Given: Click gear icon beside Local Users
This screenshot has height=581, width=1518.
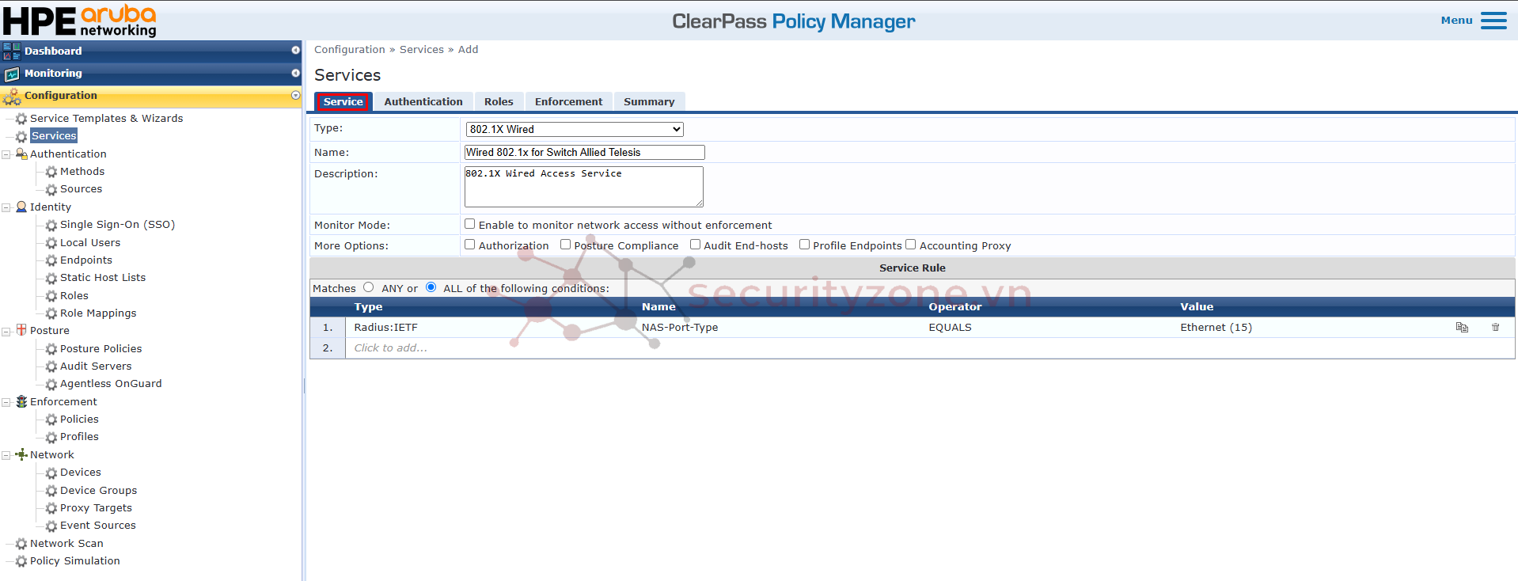Looking at the screenshot, I should tap(51, 243).
